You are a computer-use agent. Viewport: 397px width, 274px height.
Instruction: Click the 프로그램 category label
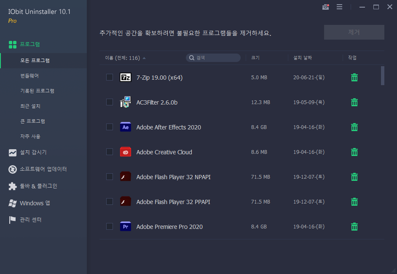[x=30, y=44]
